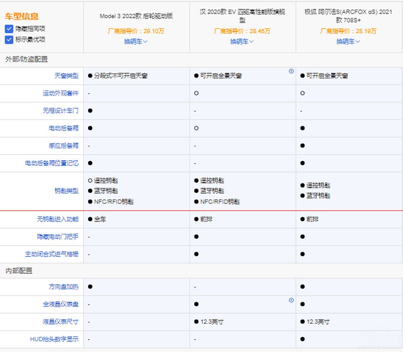403x352 pixels.
Task: Open 换辆车 dropdown under 极狐 阿尔法S
Action: (x=348, y=41)
